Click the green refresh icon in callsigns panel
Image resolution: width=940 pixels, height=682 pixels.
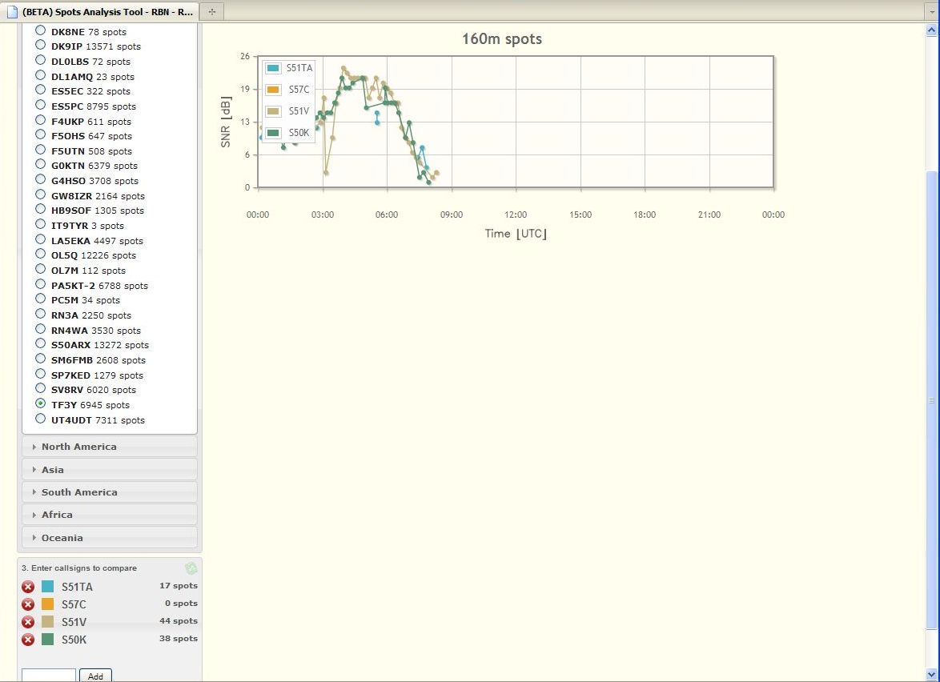191,568
